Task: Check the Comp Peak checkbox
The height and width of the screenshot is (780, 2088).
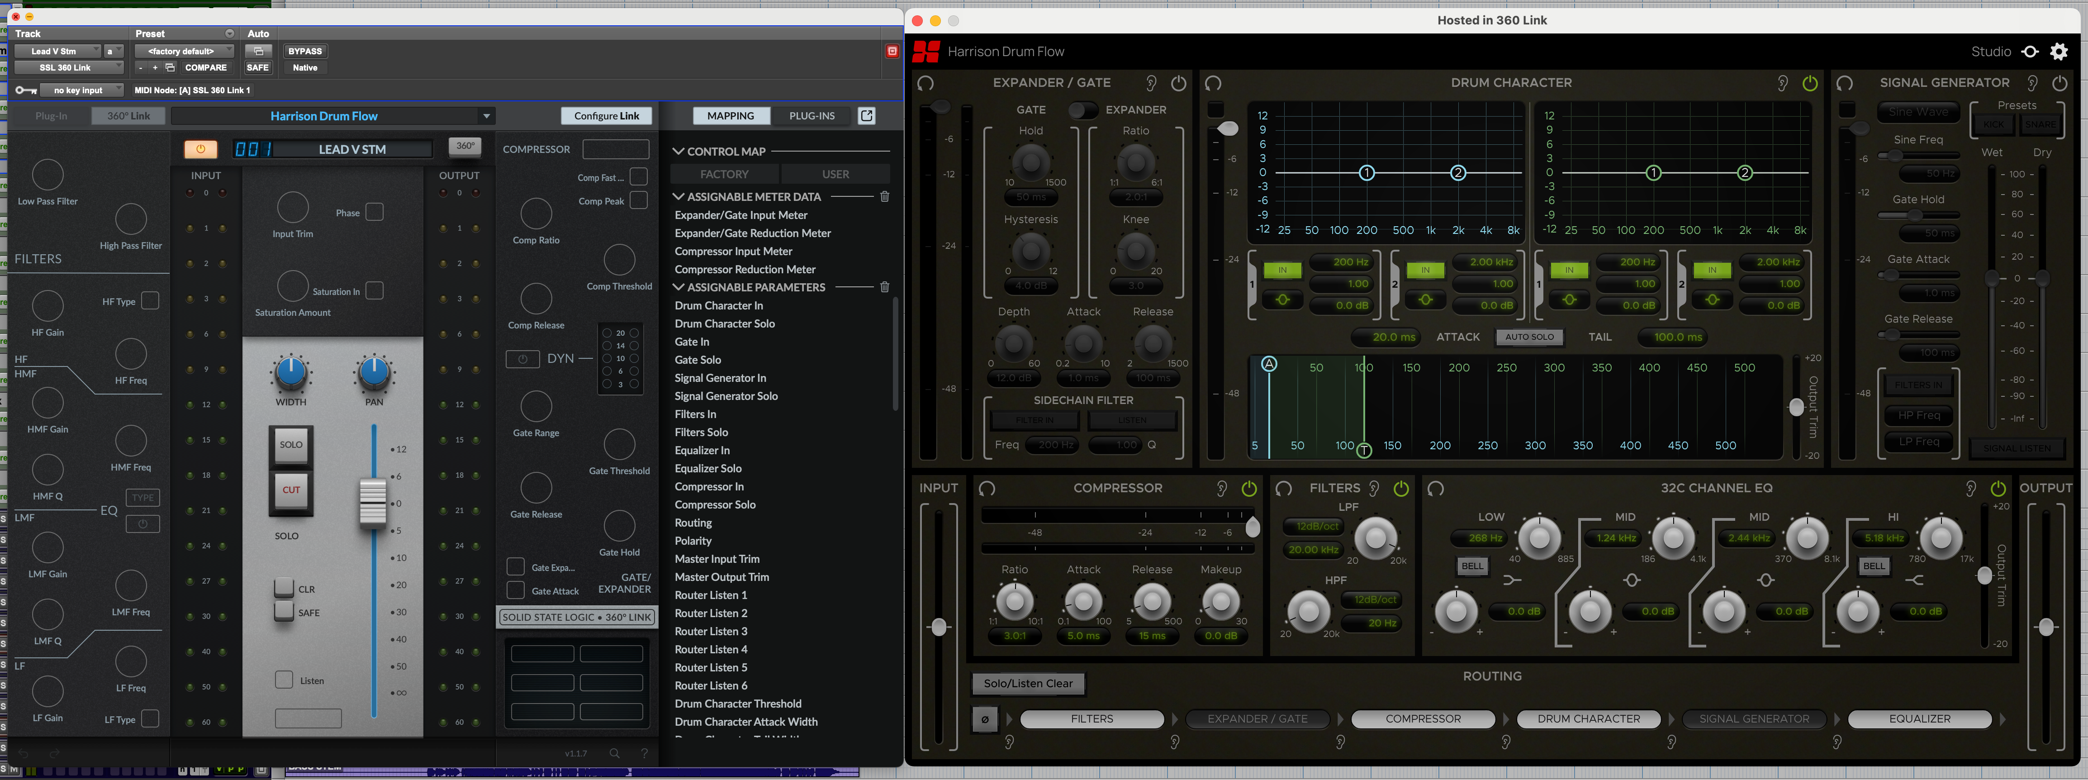Action: pos(639,200)
